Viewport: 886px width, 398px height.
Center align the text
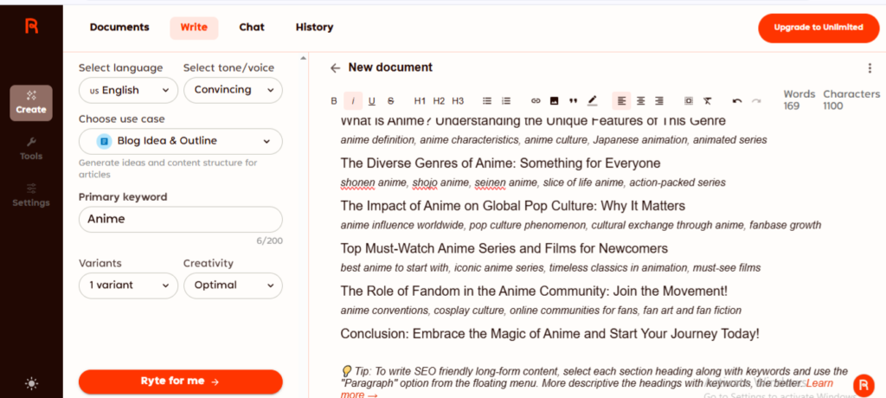pos(640,101)
